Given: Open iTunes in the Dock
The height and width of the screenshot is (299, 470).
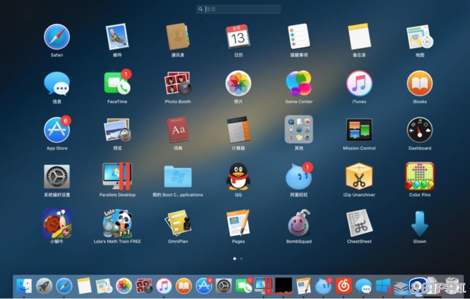Looking at the screenshot, I should point(164,286).
